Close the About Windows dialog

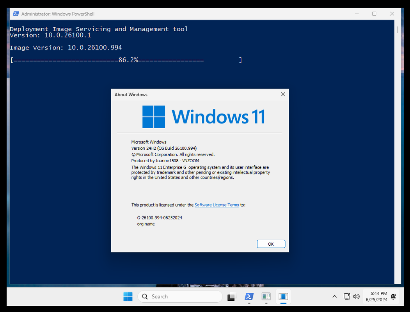point(283,94)
